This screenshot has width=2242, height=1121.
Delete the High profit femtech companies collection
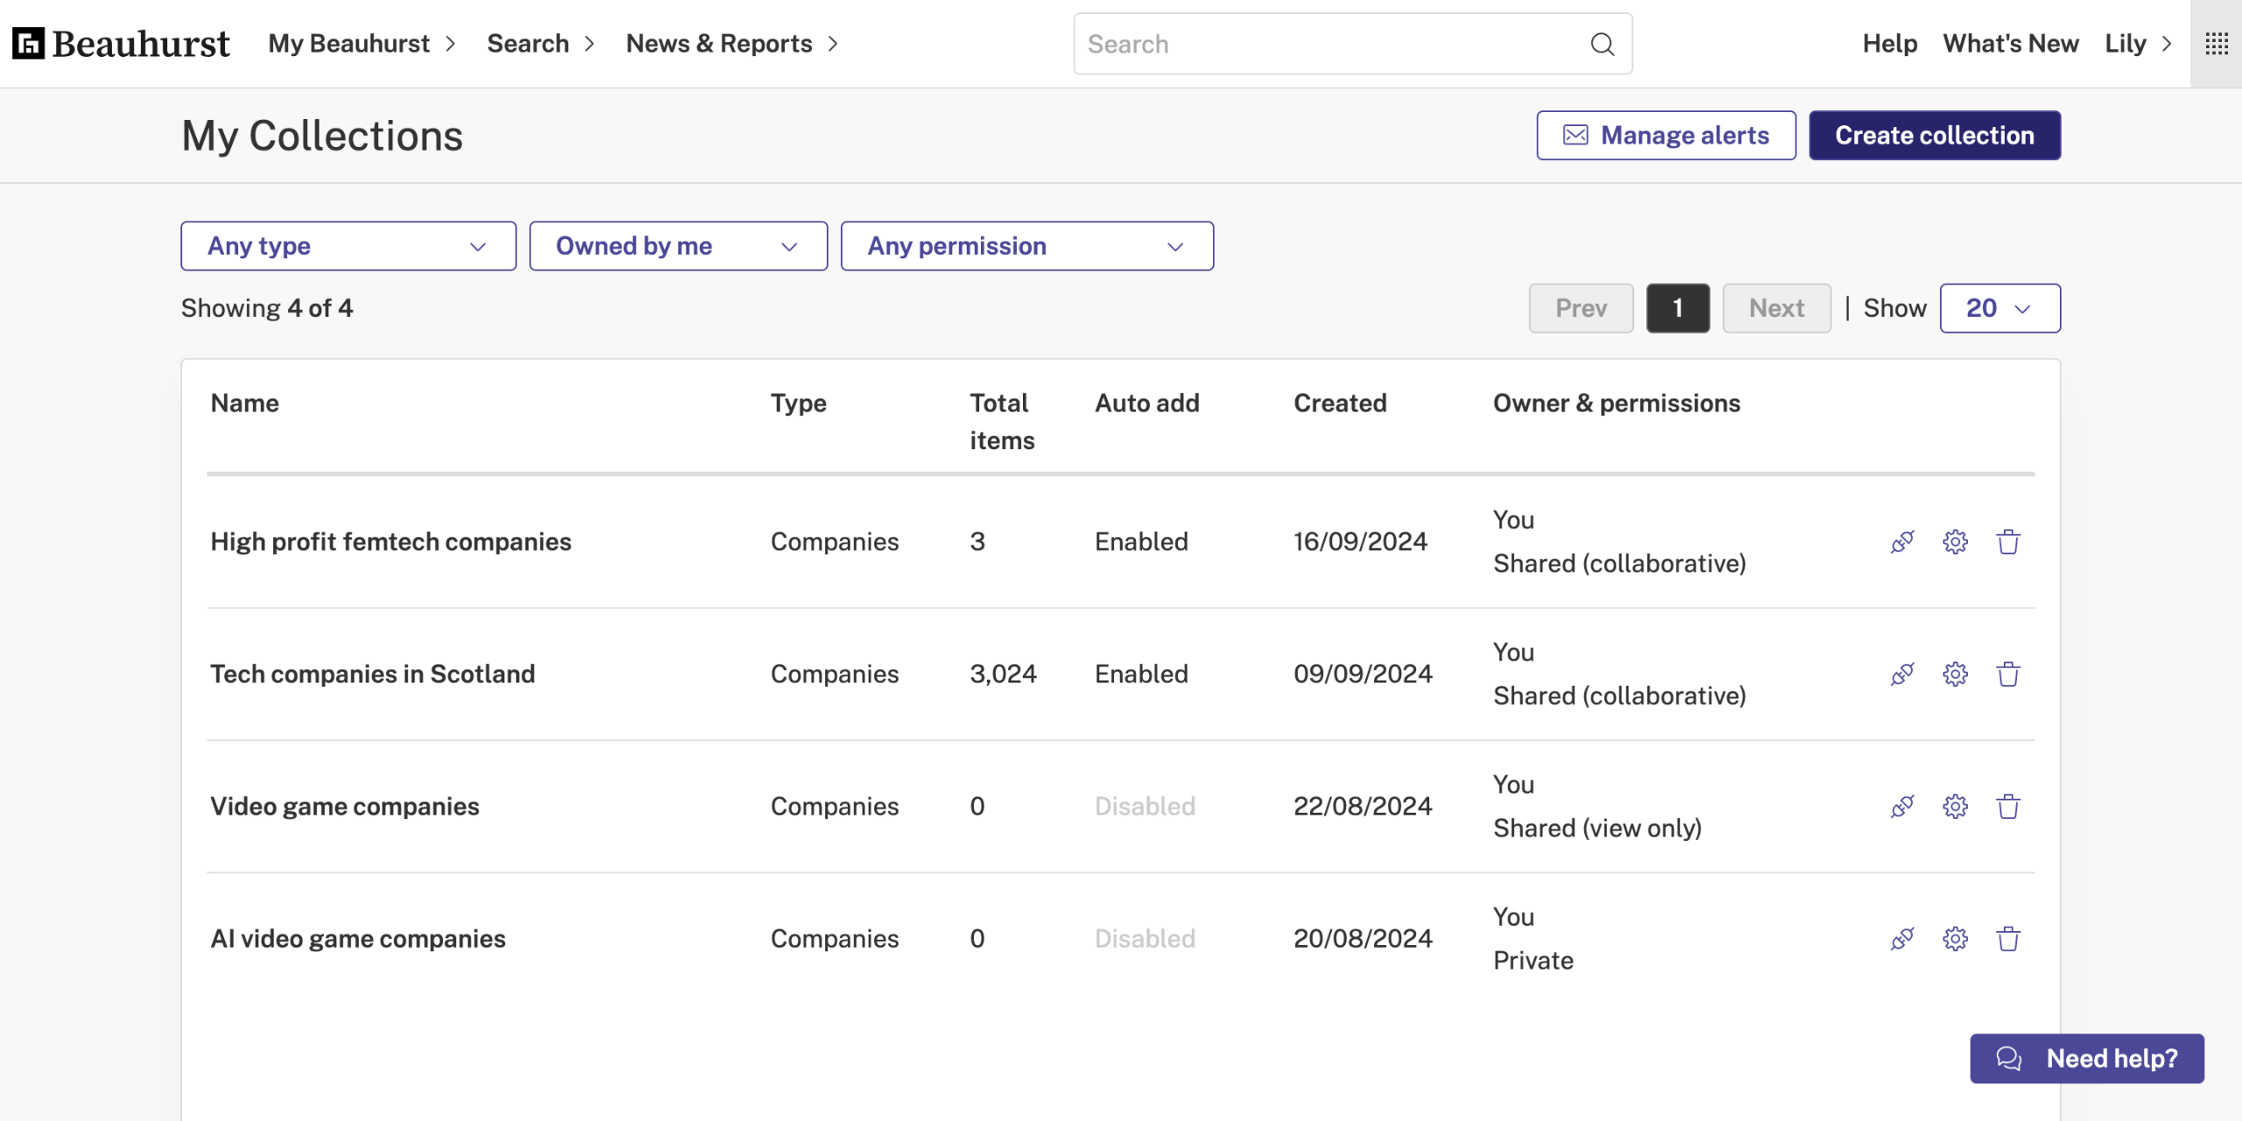tap(2008, 542)
